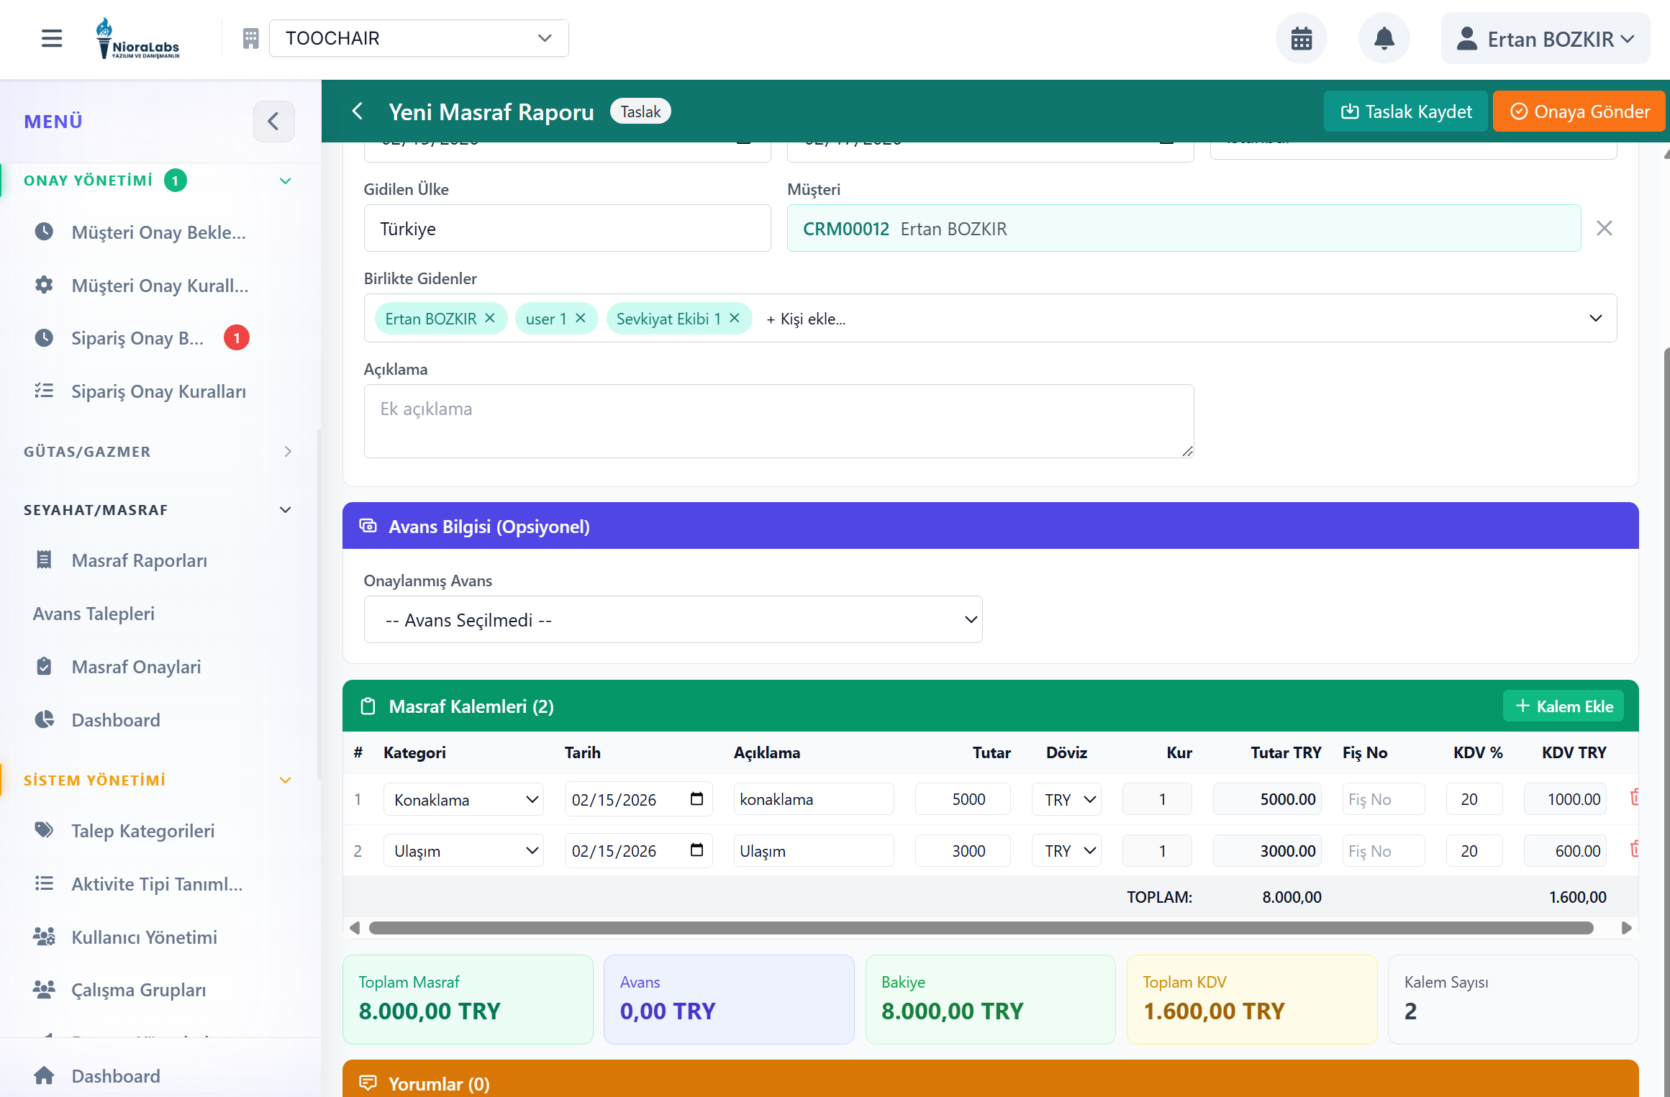This screenshot has height=1097, width=1670.
Task: Collapse sidebar with the left chevron button
Action: coord(273,121)
